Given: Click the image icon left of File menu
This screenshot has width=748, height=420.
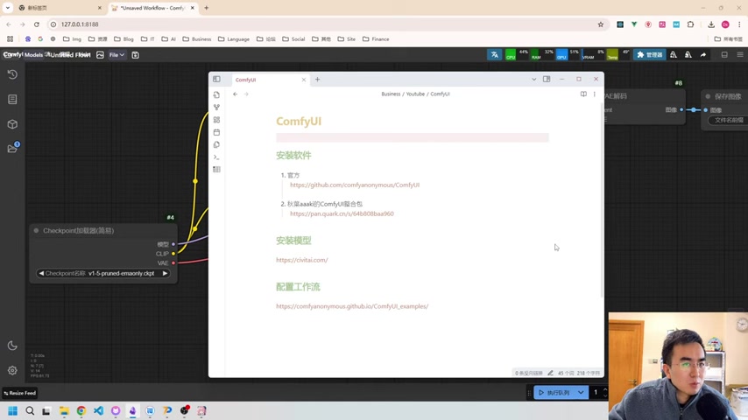Looking at the screenshot, I should click(100, 55).
